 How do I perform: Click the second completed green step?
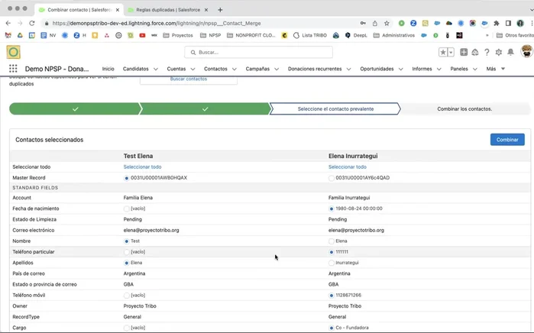point(205,109)
